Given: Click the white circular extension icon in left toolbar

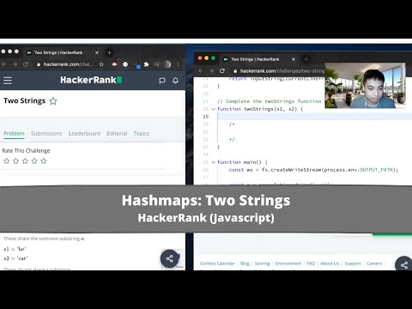Looking at the screenshot, I should pyautogui.click(x=125, y=64).
